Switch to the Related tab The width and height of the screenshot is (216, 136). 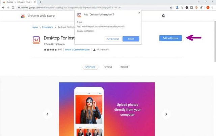click(x=124, y=67)
